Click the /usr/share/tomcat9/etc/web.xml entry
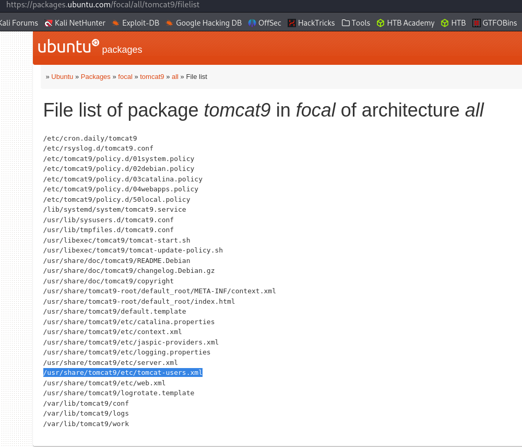Viewport: 522px width, 447px height. click(x=104, y=383)
